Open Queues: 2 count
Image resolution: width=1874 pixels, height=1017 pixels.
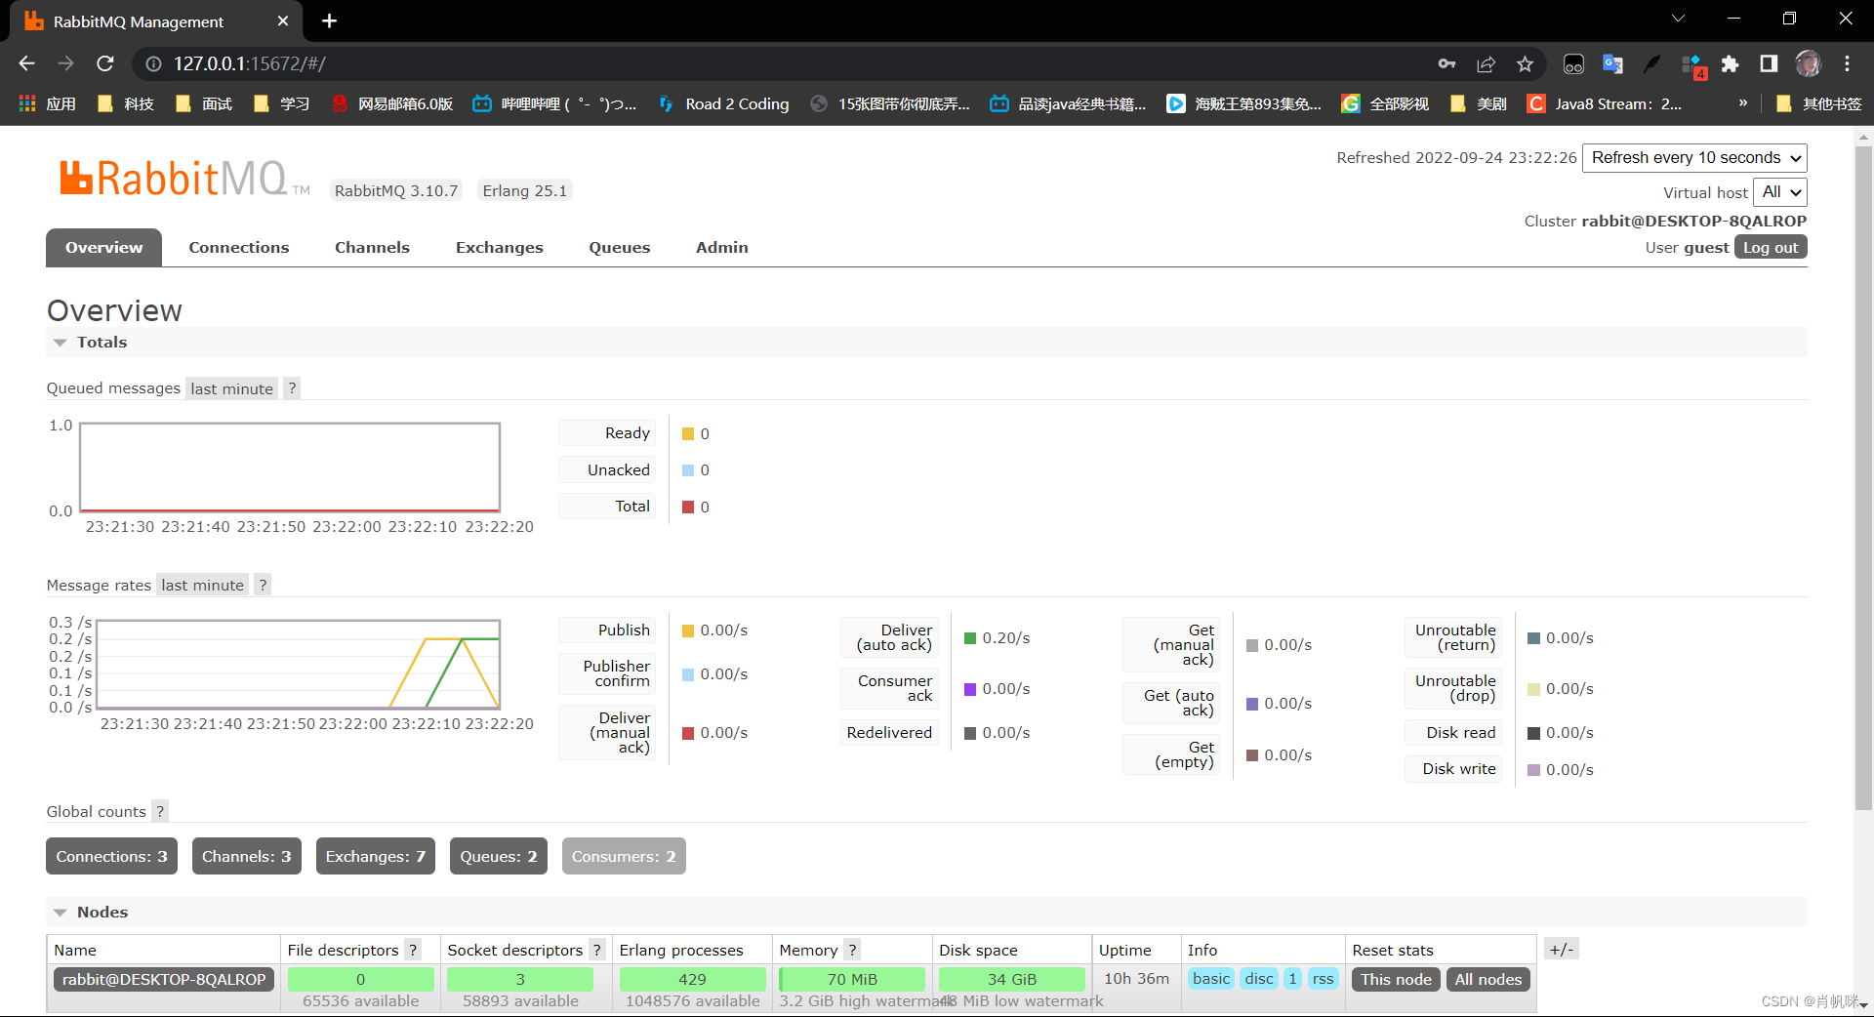pyautogui.click(x=499, y=856)
